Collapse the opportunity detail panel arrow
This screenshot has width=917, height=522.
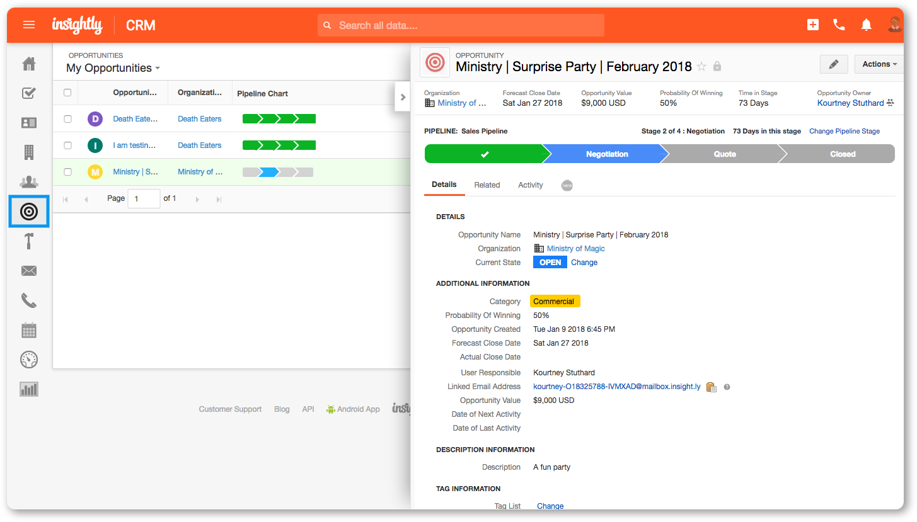coord(403,97)
